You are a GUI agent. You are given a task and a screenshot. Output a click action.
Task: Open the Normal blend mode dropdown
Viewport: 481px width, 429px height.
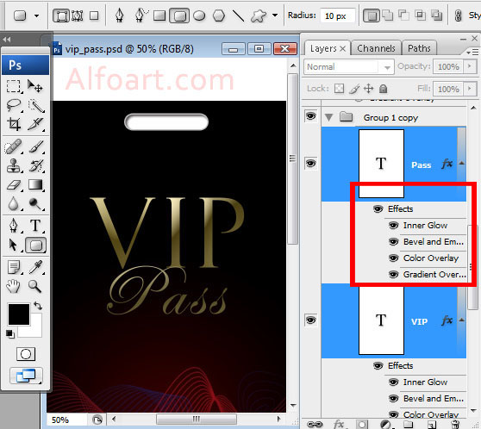tap(349, 67)
